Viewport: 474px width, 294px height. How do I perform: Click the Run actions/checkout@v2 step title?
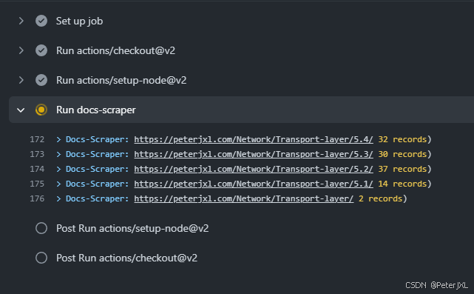115,50
